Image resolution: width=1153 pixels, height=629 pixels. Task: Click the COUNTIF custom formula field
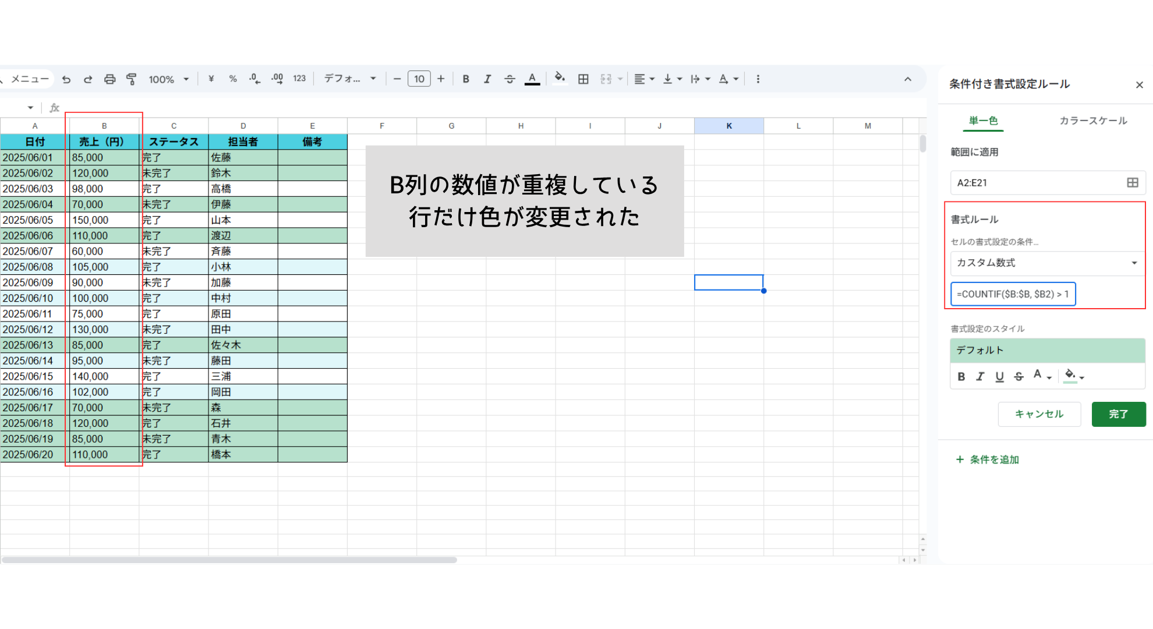[x=1013, y=294]
